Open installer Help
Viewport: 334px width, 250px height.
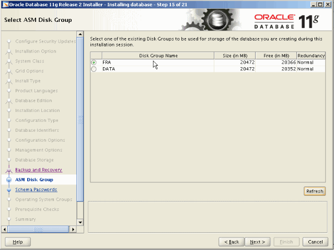tap(18, 242)
